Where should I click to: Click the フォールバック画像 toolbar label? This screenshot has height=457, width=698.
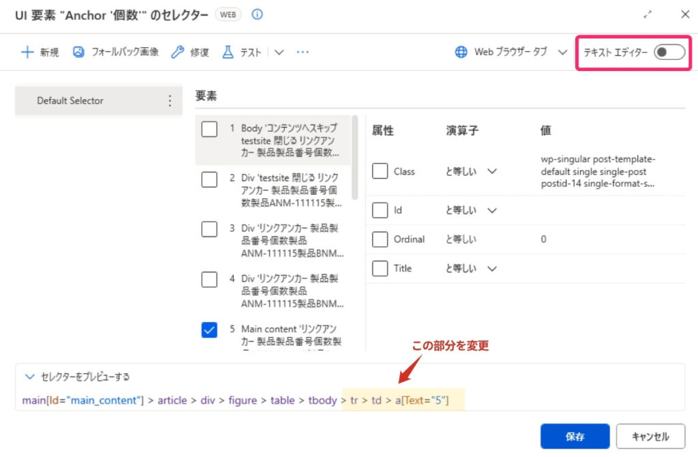(125, 52)
